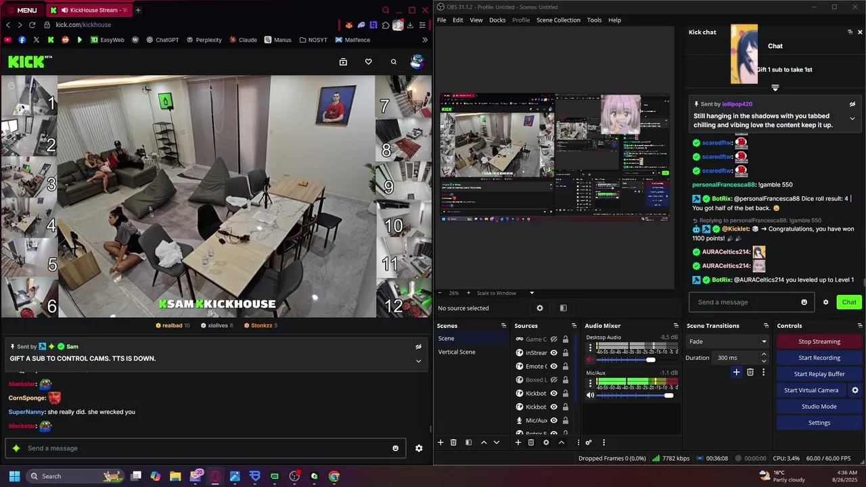The width and height of the screenshot is (866, 487).
Task: Open source properties gear in Sources toolbar
Action: (546, 442)
